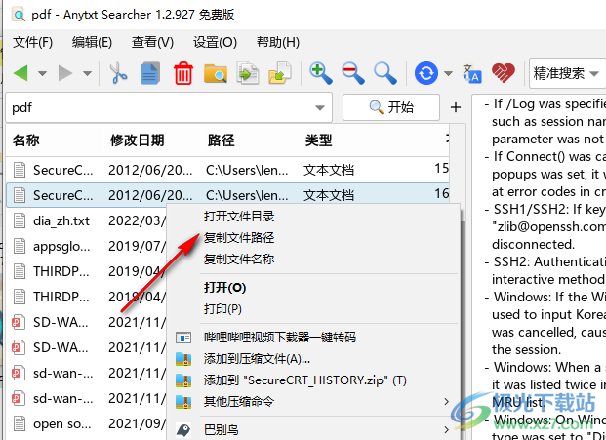
Task: Select the first THIRDP... file row
Action: pos(87,271)
